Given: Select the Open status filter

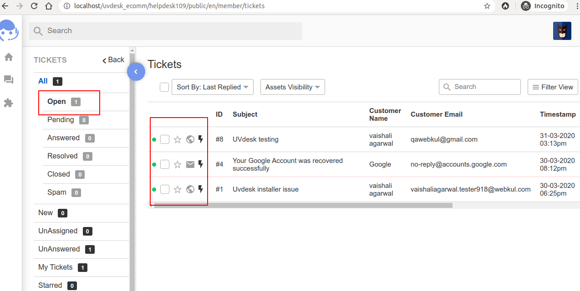Looking at the screenshot, I should click(64, 102).
